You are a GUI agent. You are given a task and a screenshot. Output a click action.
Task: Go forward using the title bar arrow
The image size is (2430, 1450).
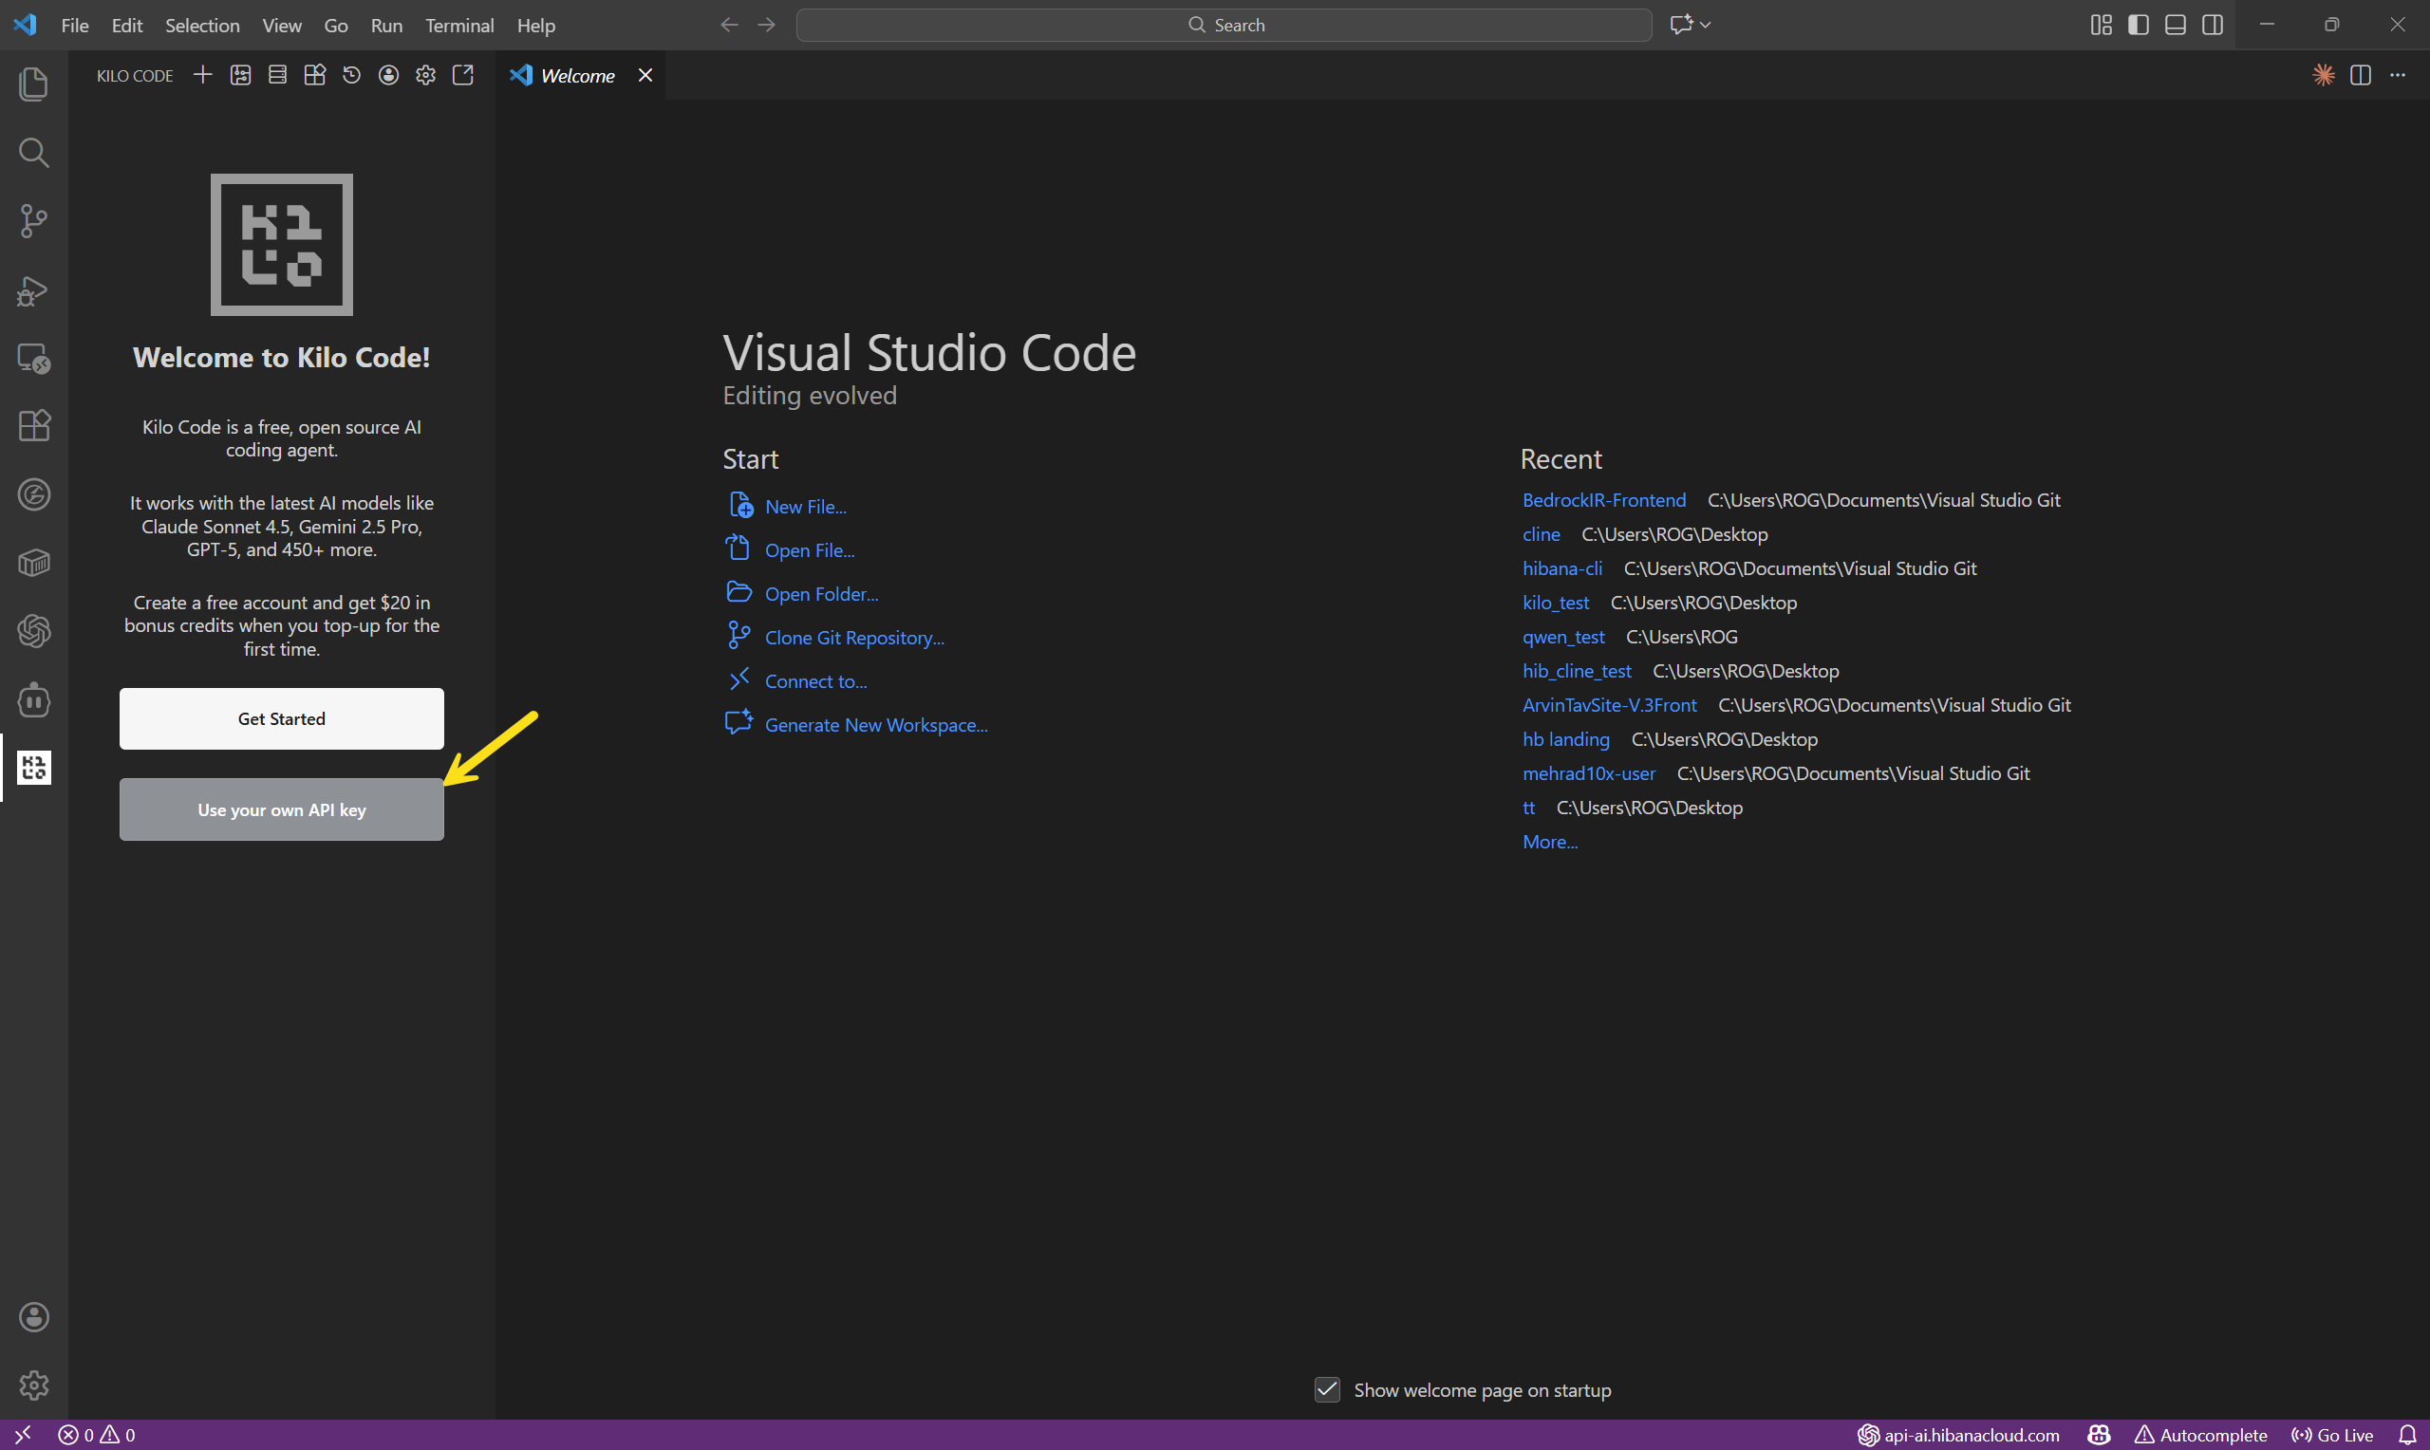click(x=767, y=26)
